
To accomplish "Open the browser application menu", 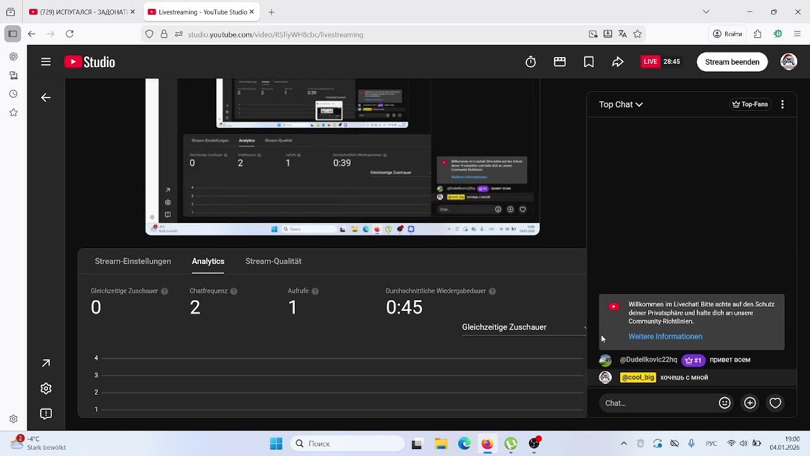I will [x=797, y=34].
